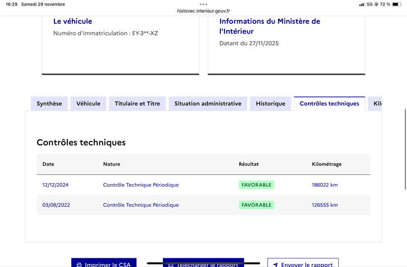The width and height of the screenshot is (407, 267).
Task: Go to the Historique tab
Action: 271,104
